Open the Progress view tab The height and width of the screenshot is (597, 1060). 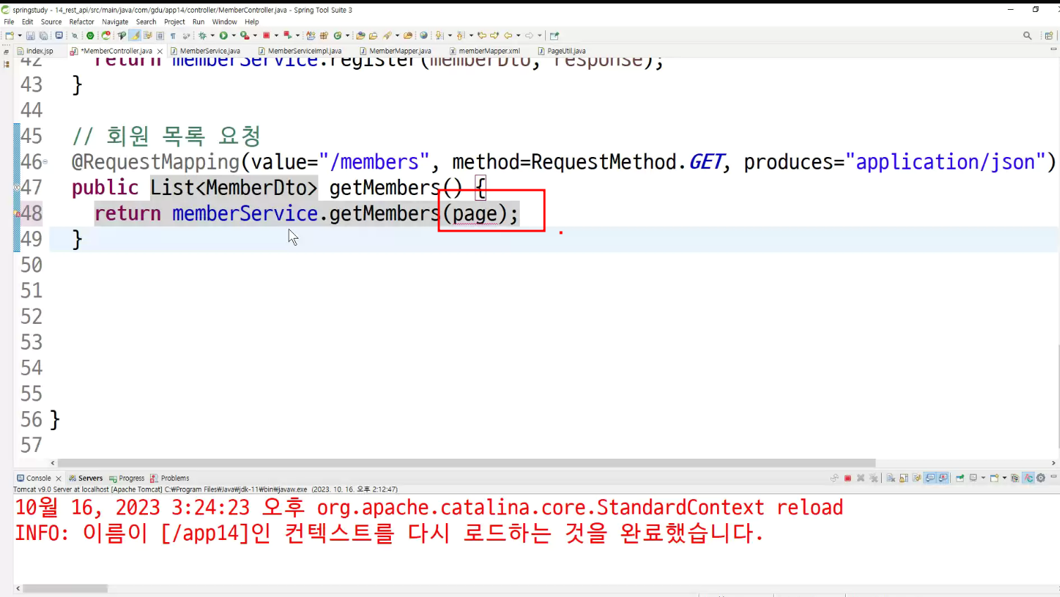[127, 478]
